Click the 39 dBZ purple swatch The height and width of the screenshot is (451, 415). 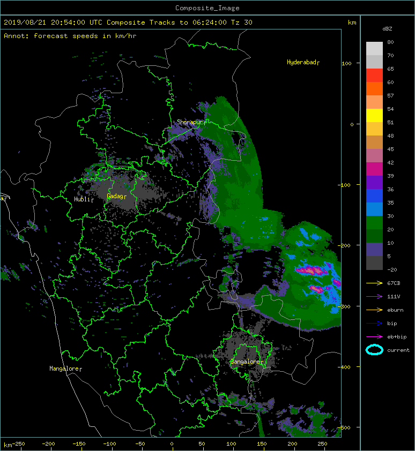tap(374, 182)
